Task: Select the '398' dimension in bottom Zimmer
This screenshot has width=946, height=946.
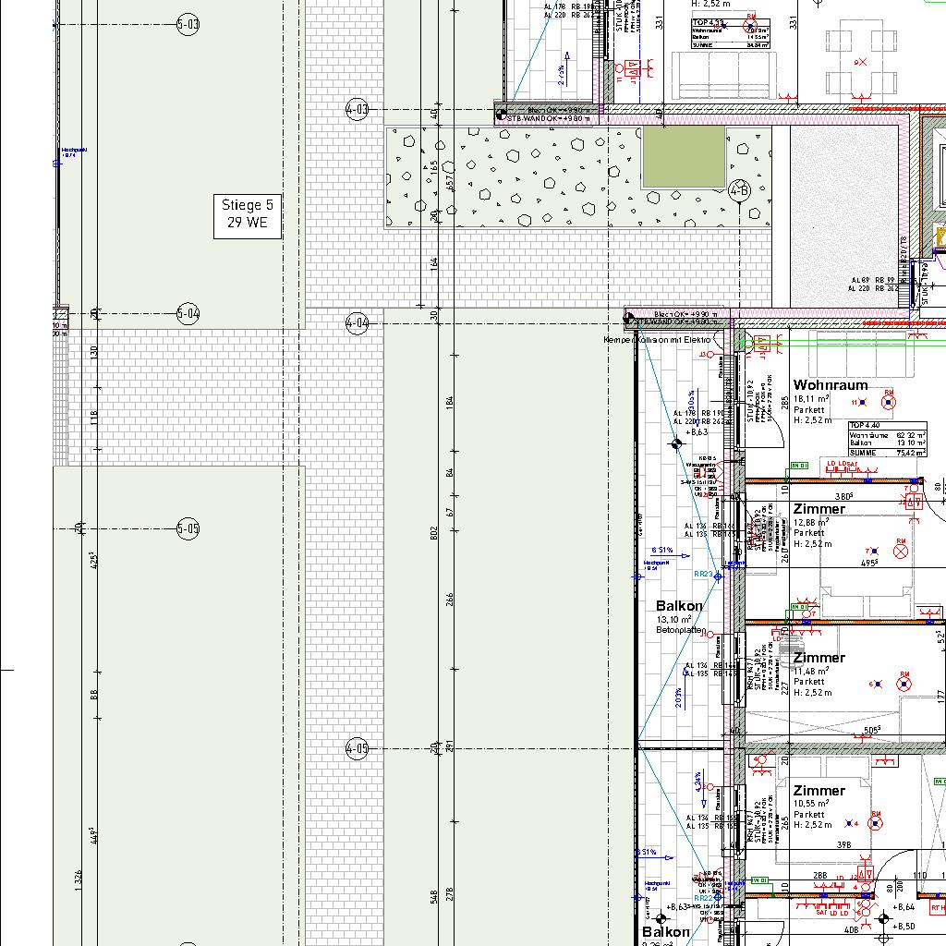Action: pyautogui.click(x=843, y=844)
